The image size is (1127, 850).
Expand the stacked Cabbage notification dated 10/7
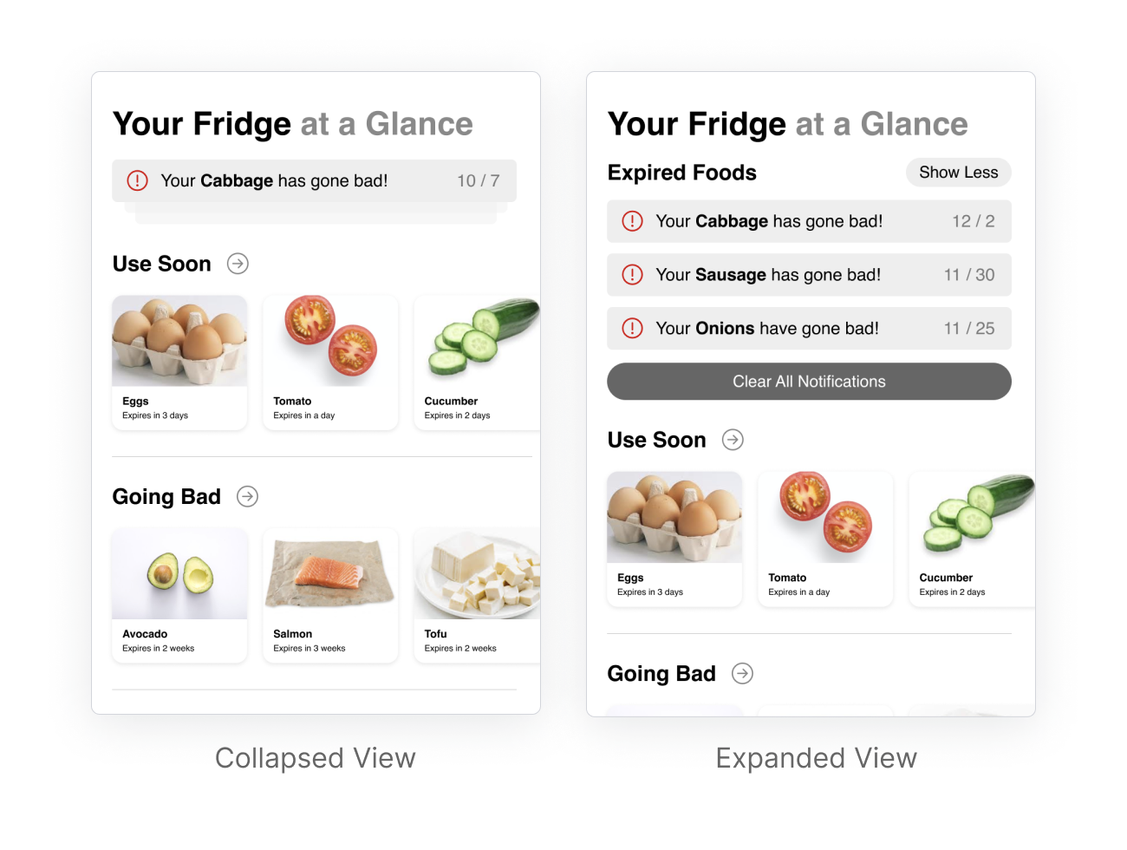tap(314, 180)
